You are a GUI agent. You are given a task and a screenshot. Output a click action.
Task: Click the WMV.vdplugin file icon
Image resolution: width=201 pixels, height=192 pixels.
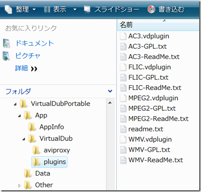[x=123, y=140]
